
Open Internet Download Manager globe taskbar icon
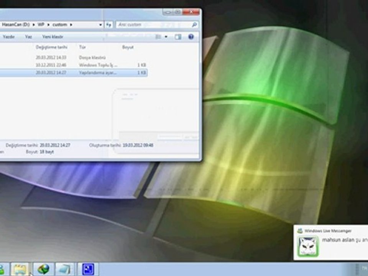[x=43, y=269]
